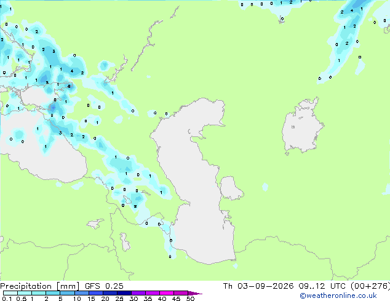Click the 'Th 03-09-2026' date text
The image size is (390, 301).
(258, 286)
